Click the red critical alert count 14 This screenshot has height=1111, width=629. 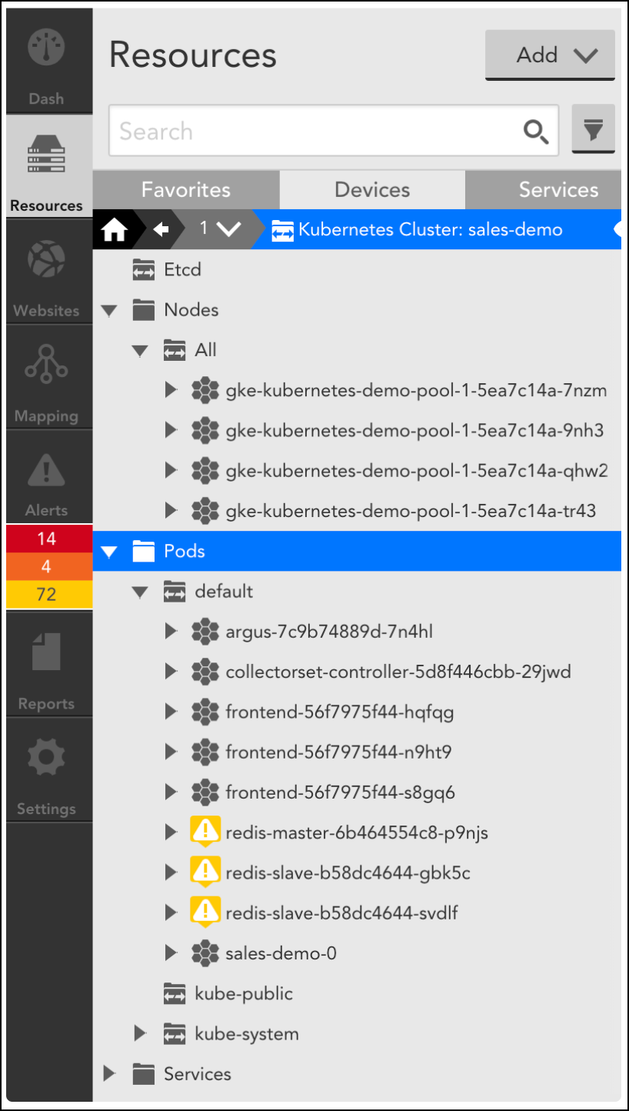point(47,539)
